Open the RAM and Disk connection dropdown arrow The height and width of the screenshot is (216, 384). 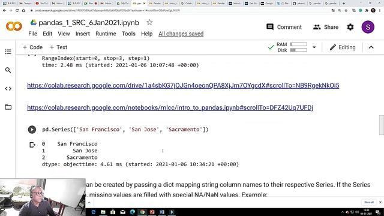314,47
